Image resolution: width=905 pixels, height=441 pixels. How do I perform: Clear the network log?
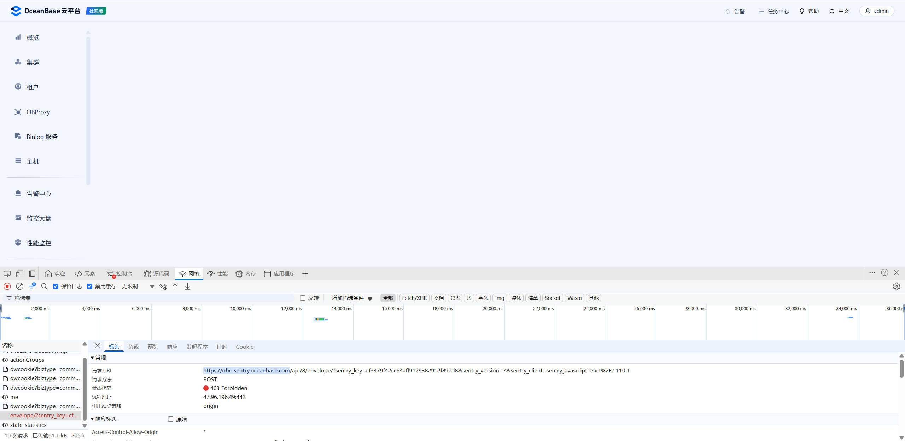[x=20, y=286]
